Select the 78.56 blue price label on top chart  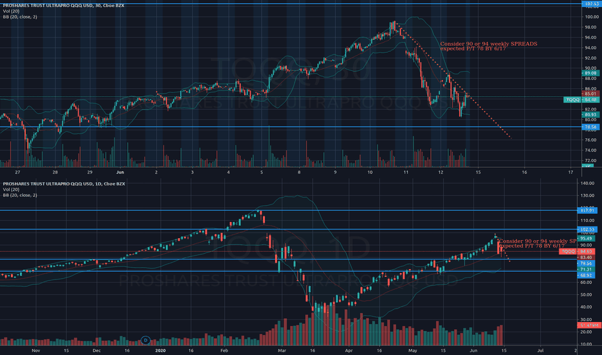590,127
